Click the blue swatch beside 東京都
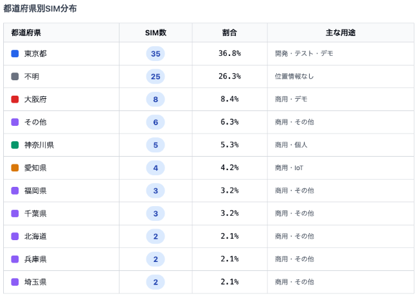Image resolution: width=417 pixels, height=296 pixels. coord(15,54)
